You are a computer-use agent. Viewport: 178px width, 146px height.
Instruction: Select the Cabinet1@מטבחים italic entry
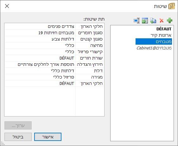click(154, 48)
